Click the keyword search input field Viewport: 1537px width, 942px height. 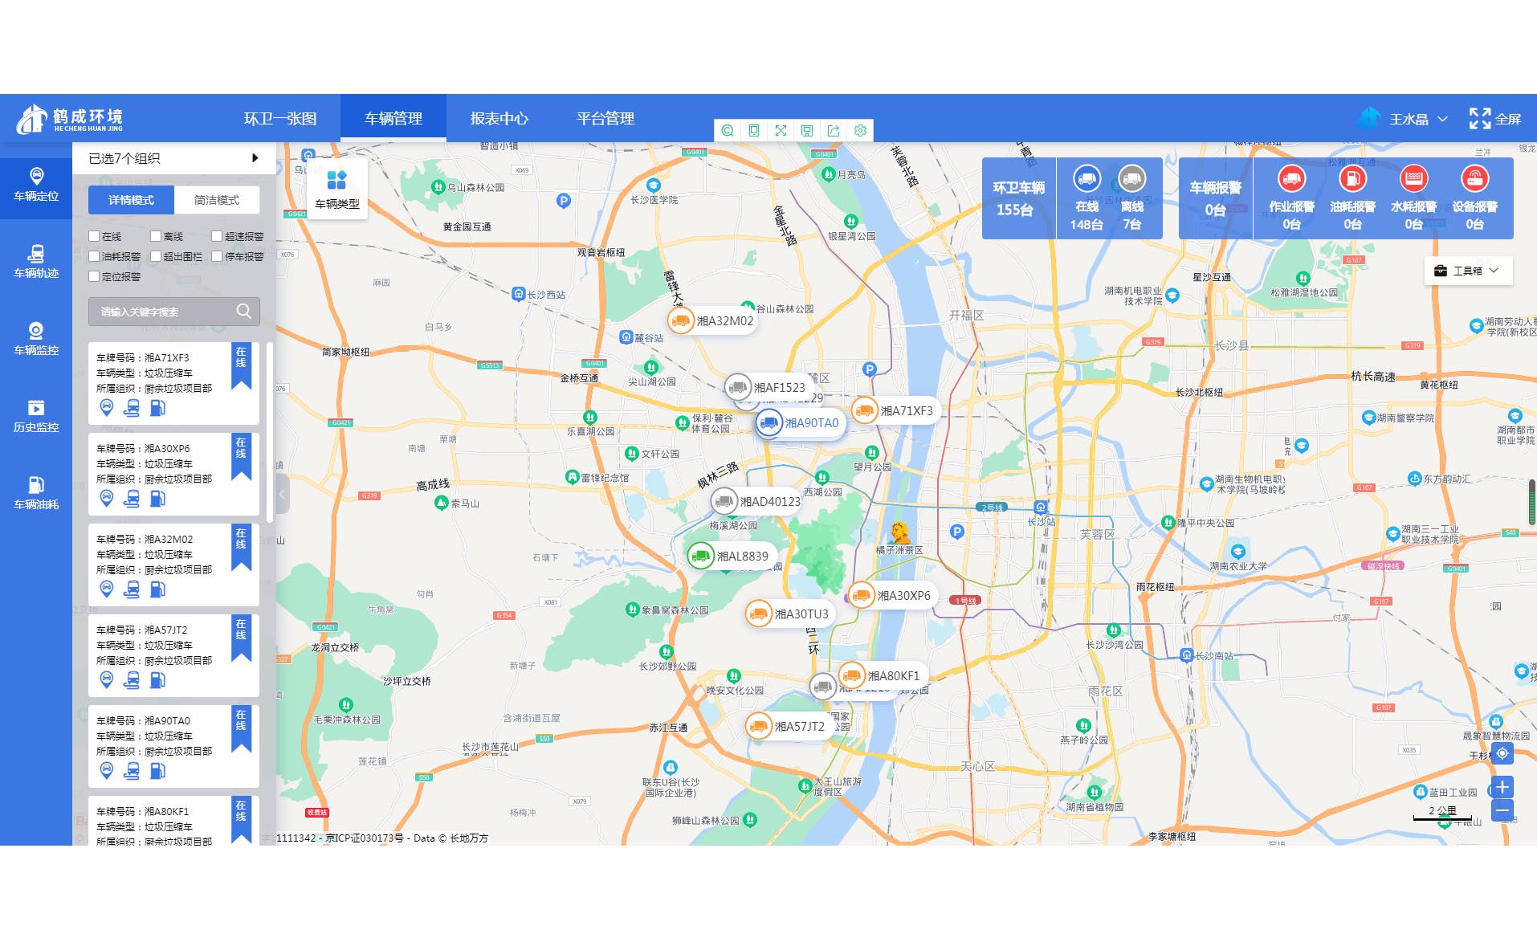[x=165, y=312]
